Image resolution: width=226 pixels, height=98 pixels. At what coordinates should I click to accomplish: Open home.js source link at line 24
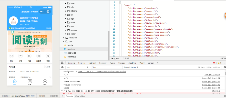211,78
